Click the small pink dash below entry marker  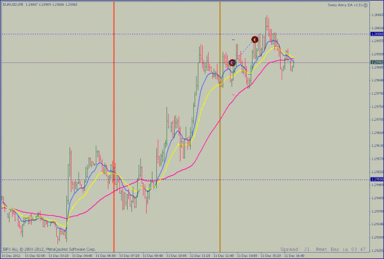pos(233,94)
